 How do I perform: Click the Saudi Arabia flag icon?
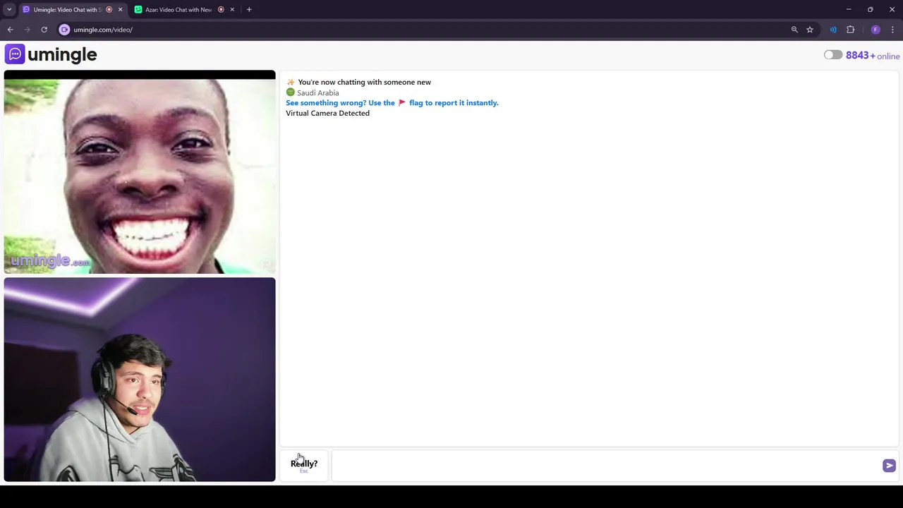click(290, 92)
